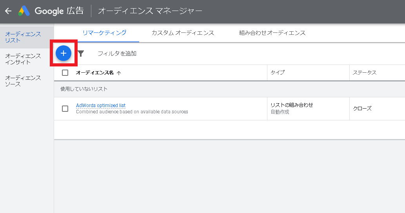Click the Google Ads logo
This screenshot has height=213, width=405.
[24, 11]
